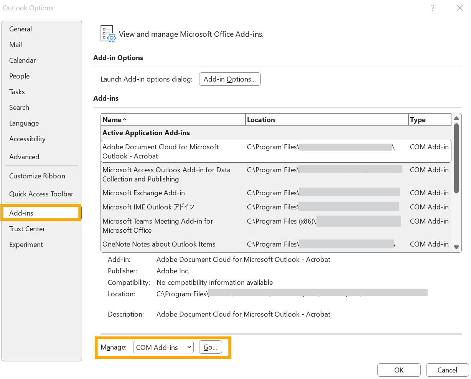This screenshot has width=471, height=379.
Task: Open the Manage COM Add-ins dropdown
Action: point(163,347)
